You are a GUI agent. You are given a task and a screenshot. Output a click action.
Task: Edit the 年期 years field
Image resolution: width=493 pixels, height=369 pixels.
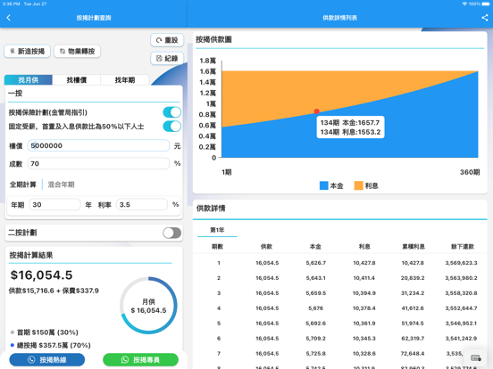(x=55, y=205)
